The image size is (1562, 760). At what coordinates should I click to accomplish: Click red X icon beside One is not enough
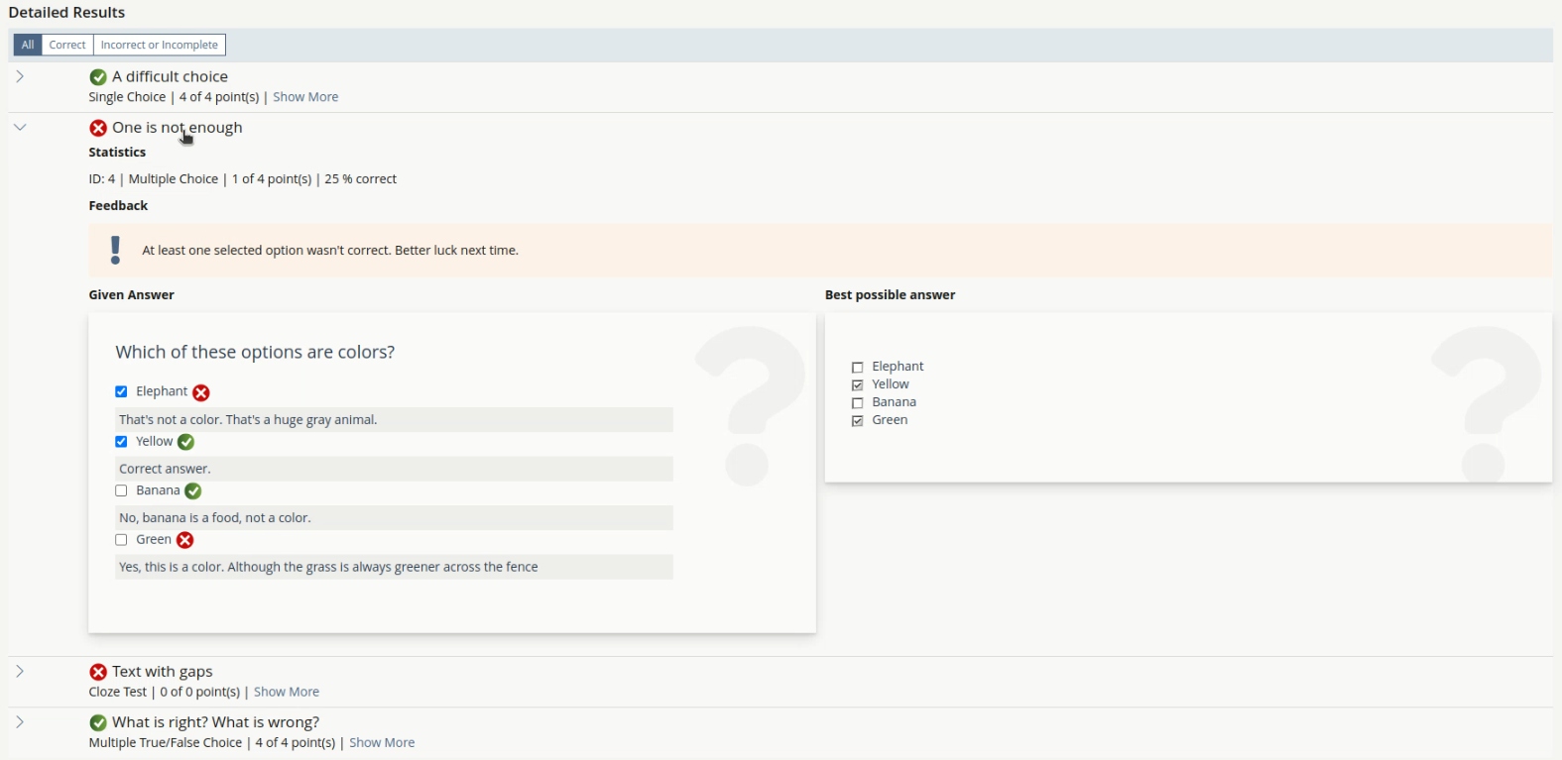pyautogui.click(x=98, y=129)
